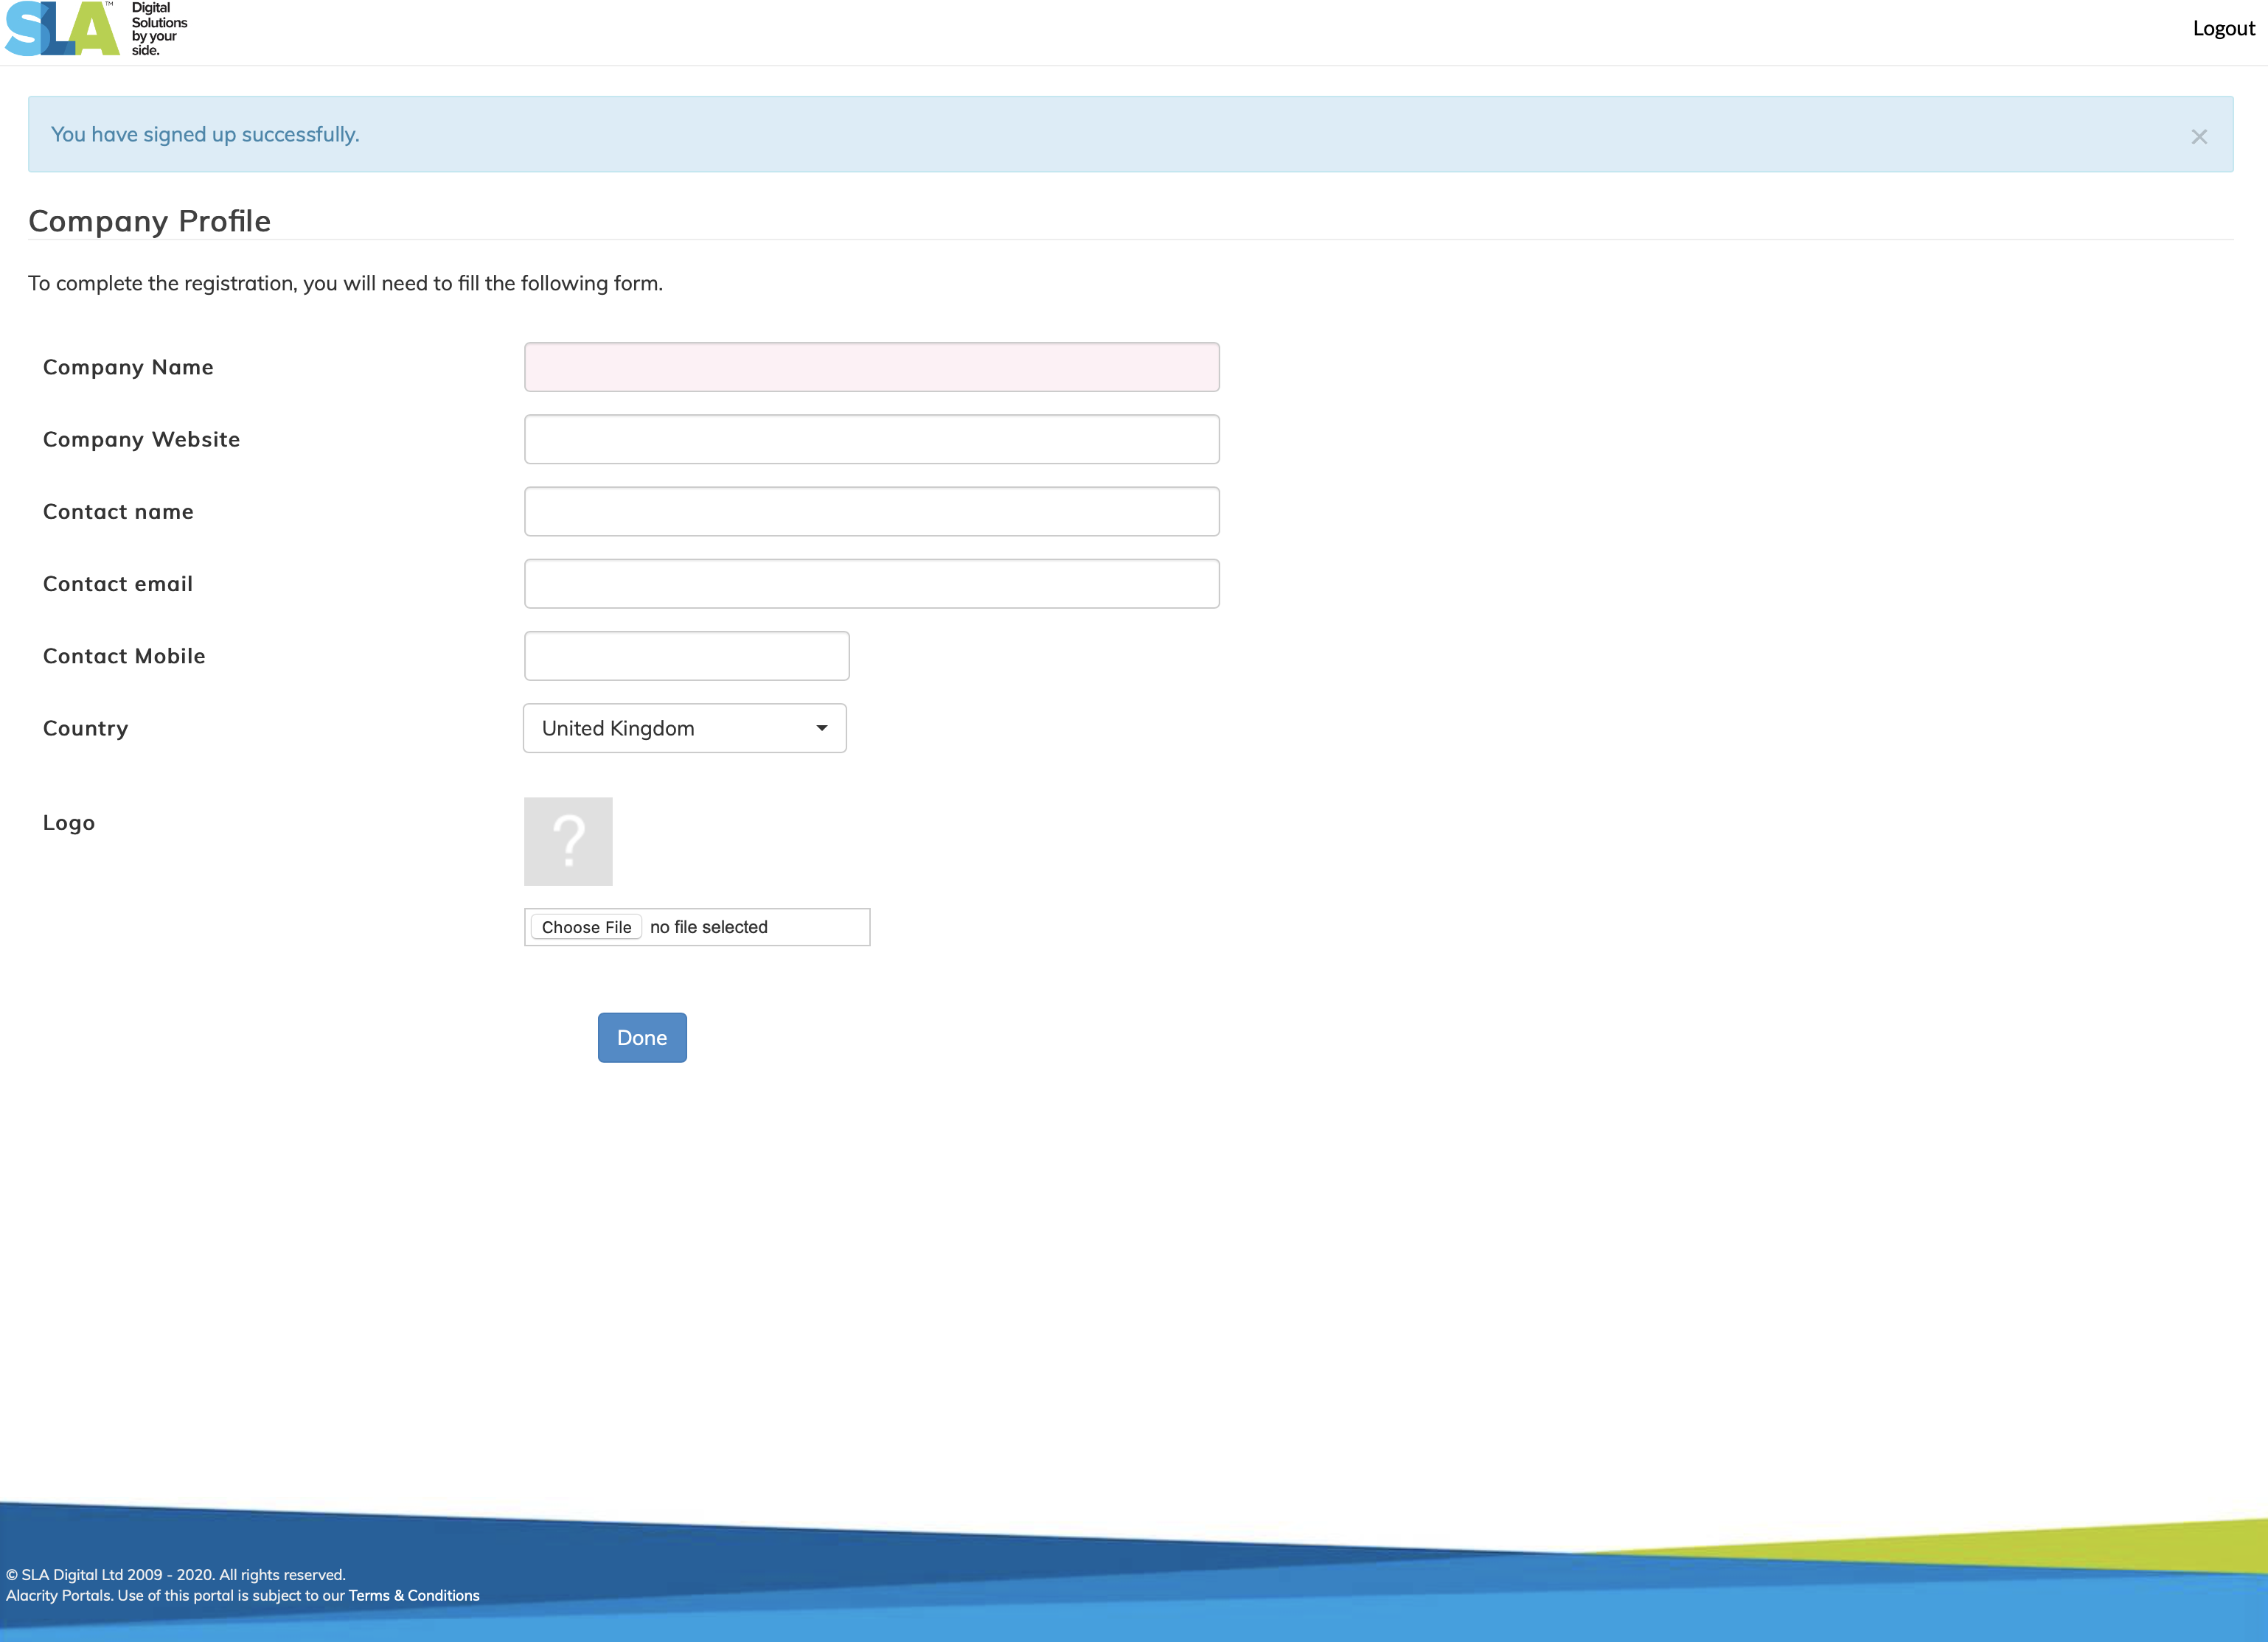The image size is (2268, 1642).
Task: Click the Country label text
Action: point(85,727)
